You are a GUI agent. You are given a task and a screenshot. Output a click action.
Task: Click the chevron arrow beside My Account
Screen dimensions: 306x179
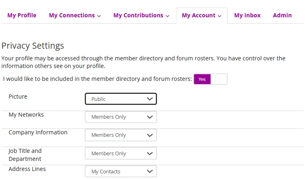(219, 16)
